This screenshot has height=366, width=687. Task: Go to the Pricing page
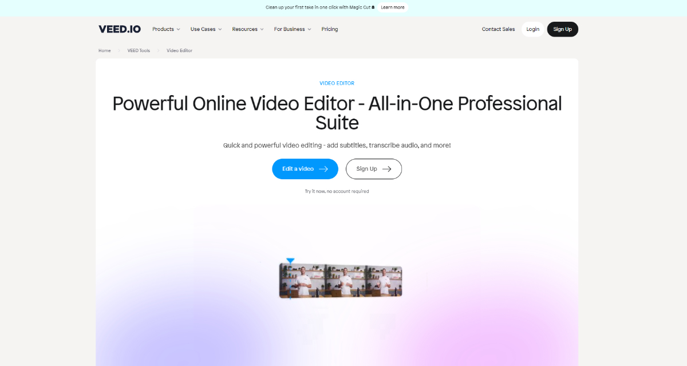coord(330,29)
